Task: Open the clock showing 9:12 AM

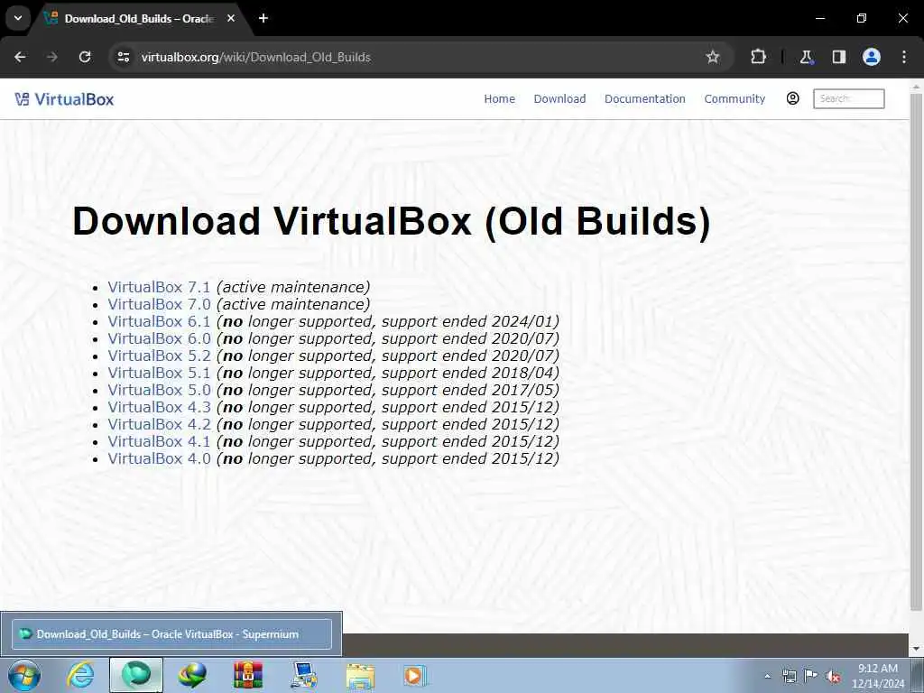Action: [877, 675]
